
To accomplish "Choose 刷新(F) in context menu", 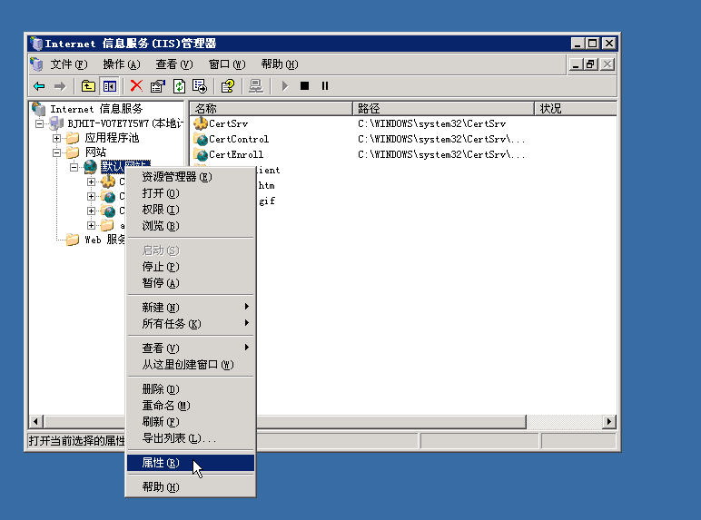I will pos(191,422).
